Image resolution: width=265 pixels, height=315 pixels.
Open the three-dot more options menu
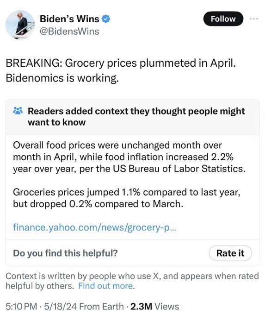point(254,19)
